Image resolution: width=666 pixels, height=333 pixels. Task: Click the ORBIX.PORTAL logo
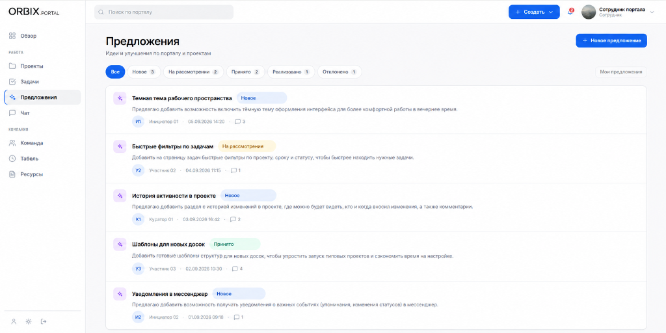tap(34, 12)
